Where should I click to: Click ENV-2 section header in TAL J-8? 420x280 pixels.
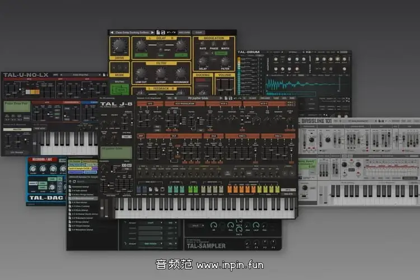pos(278,136)
